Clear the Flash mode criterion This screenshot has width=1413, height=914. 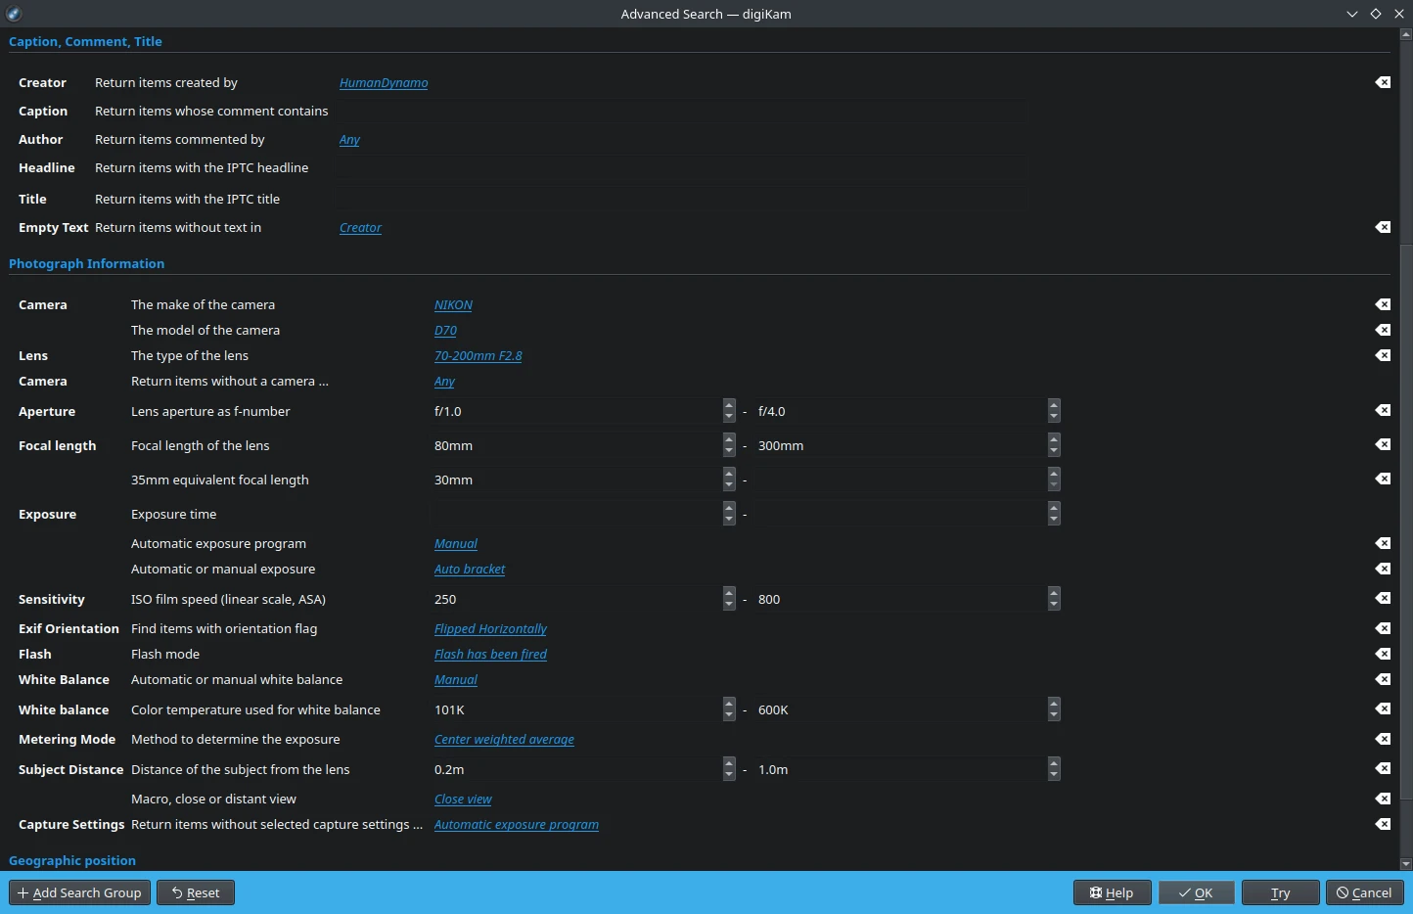[1382, 654]
